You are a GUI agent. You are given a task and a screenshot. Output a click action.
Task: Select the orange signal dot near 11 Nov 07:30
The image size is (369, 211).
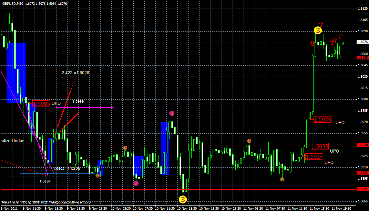[282, 180]
